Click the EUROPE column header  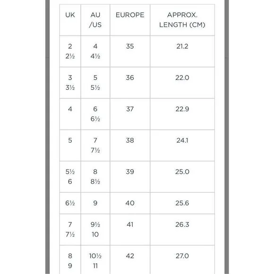[130, 15]
